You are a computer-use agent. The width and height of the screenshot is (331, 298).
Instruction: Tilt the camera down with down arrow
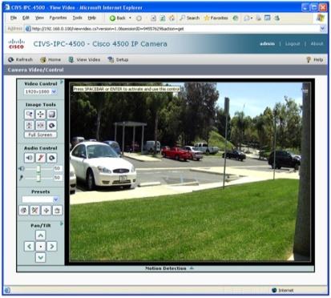pyautogui.click(x=40, y=257)
